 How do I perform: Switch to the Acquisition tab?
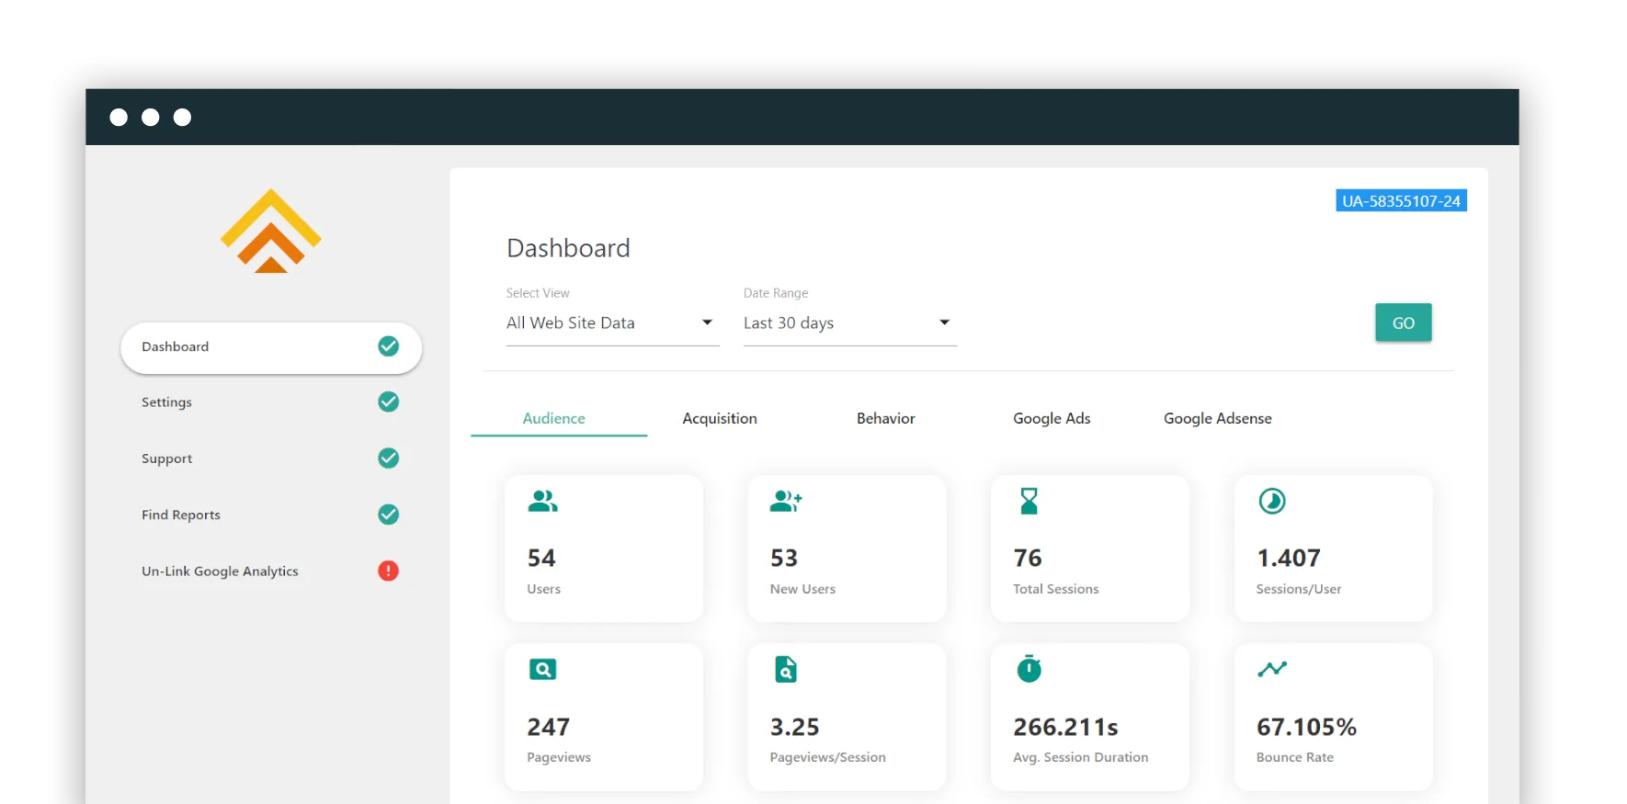coord(720,418)
